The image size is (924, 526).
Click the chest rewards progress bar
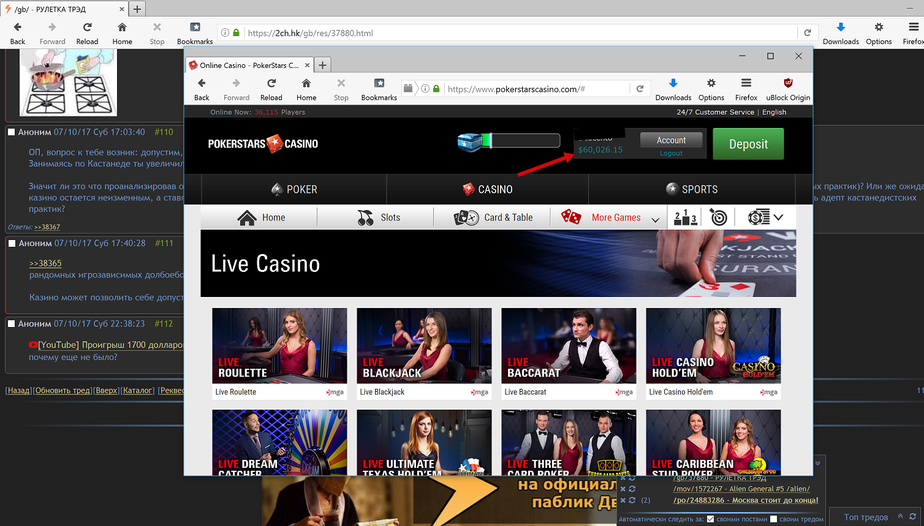521,141
